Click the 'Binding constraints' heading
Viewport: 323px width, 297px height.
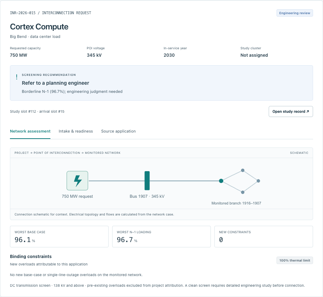point(31,257)
